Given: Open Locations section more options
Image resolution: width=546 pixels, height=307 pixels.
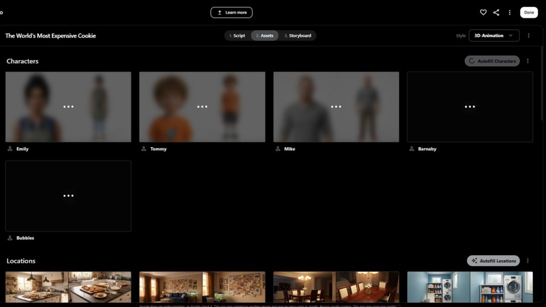Looking at the screenshot, I should (527, 261).
